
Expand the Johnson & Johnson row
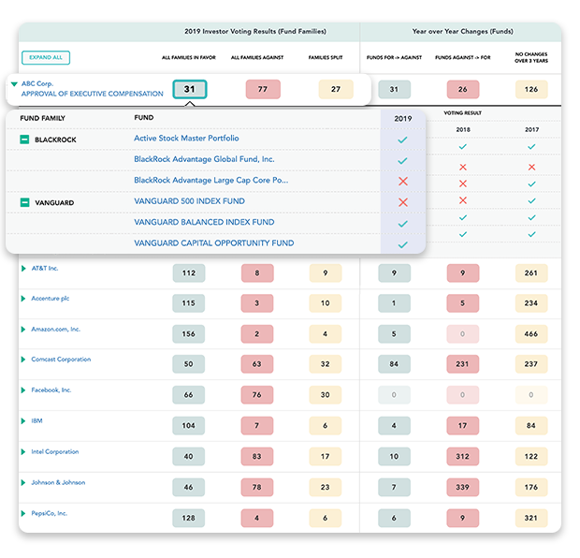point(23,482)
